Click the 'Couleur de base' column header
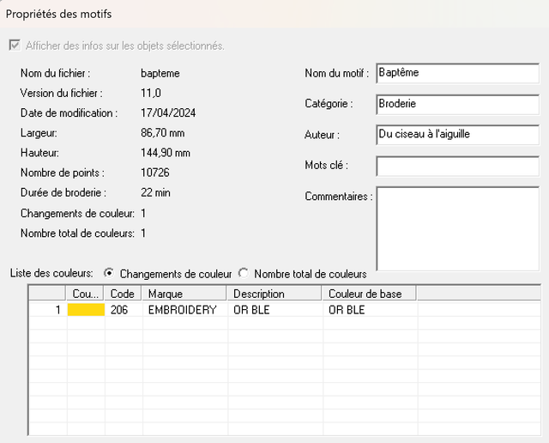Image resolution: width=549 pixels, height=443 pixels. 369,294
